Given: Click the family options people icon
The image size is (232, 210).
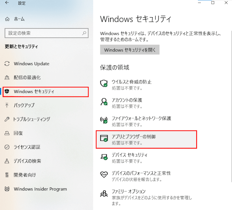Looking at the screenshot, I should pos(104,193).
